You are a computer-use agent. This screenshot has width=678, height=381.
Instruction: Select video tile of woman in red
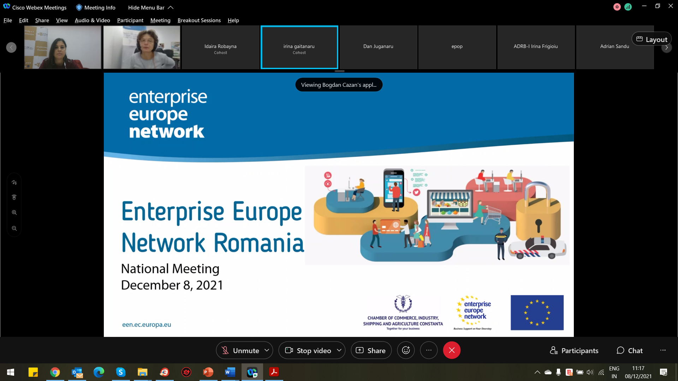63,47
